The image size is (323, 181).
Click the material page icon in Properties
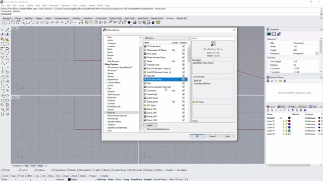[274, 34]
